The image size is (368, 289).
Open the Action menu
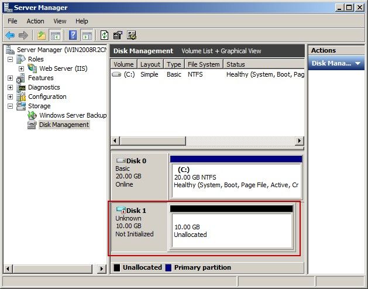[x=35, y=21]
